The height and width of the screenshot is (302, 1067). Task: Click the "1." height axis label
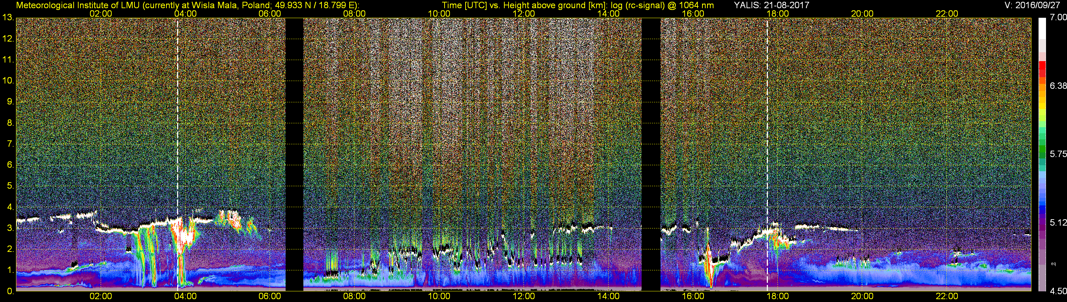(x=10, y=270)
